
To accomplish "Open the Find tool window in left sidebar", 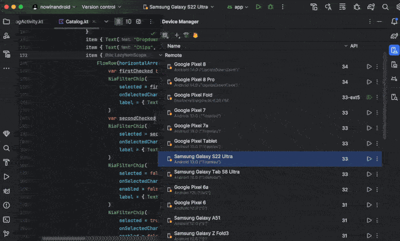I will pos(6,148).
